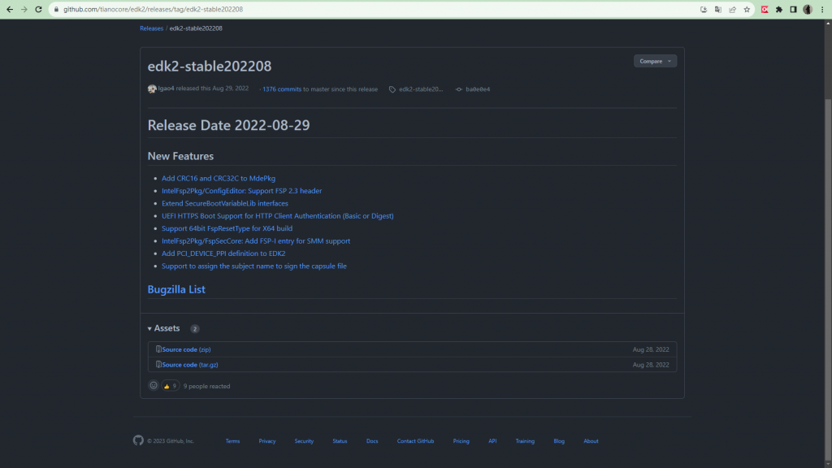Open Add PCI_DEVICE_PPI definition link
The height and width of the screenshot is (468, 832).
tap(223, 253)
